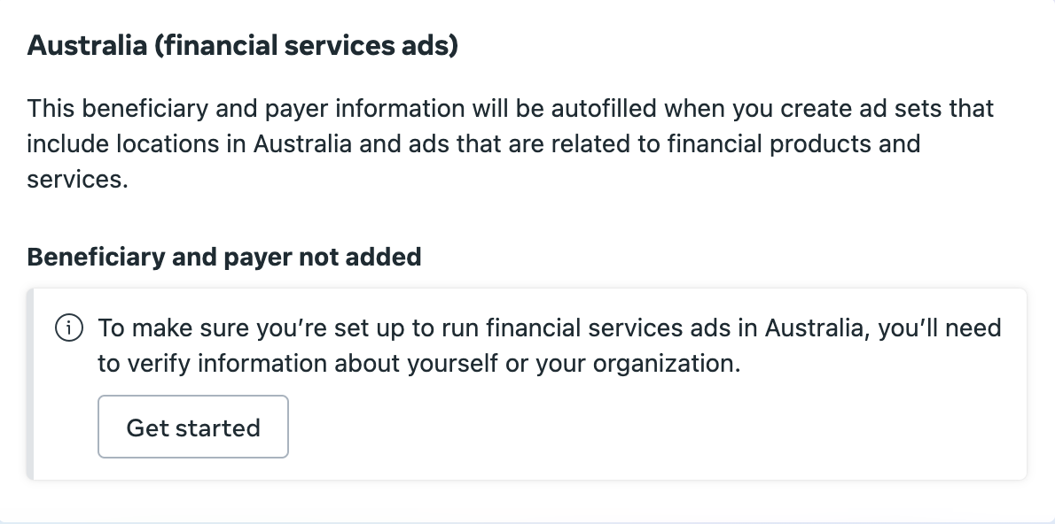This screenshot has width=1055, height=524.
Task: Click the "Beneficiary and payer not added" subheading
Action: tap(224, 257)
